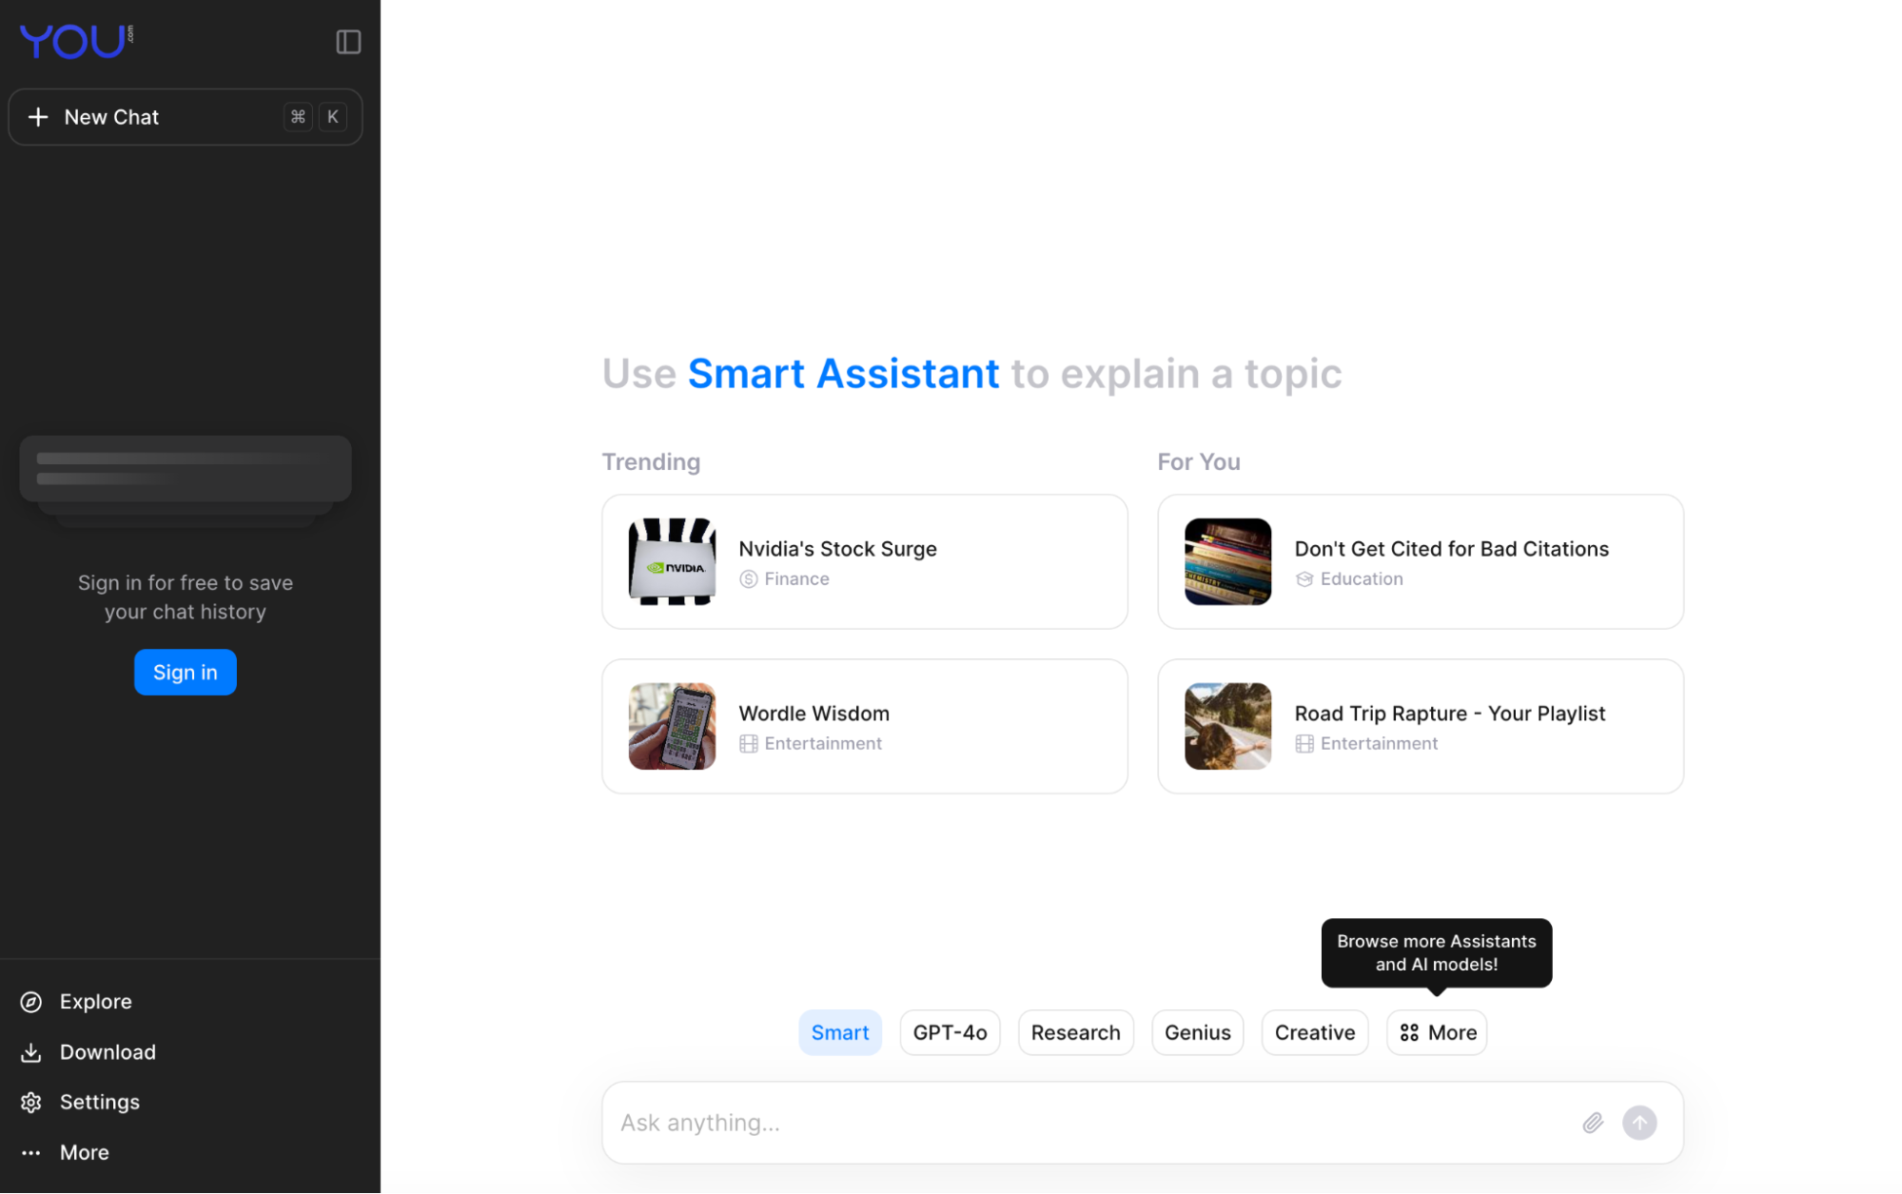
Task: Open Settings gear in sidebar
Action: click(99, 1102)
